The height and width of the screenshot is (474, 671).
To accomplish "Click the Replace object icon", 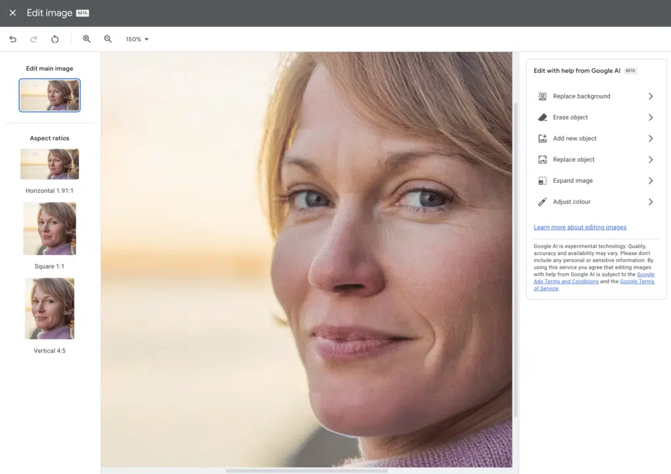I will 542,159.
